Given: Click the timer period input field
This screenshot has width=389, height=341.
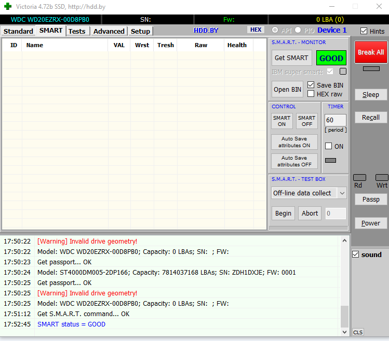Looking at the screenshot, I should click(x=335, y=120).
